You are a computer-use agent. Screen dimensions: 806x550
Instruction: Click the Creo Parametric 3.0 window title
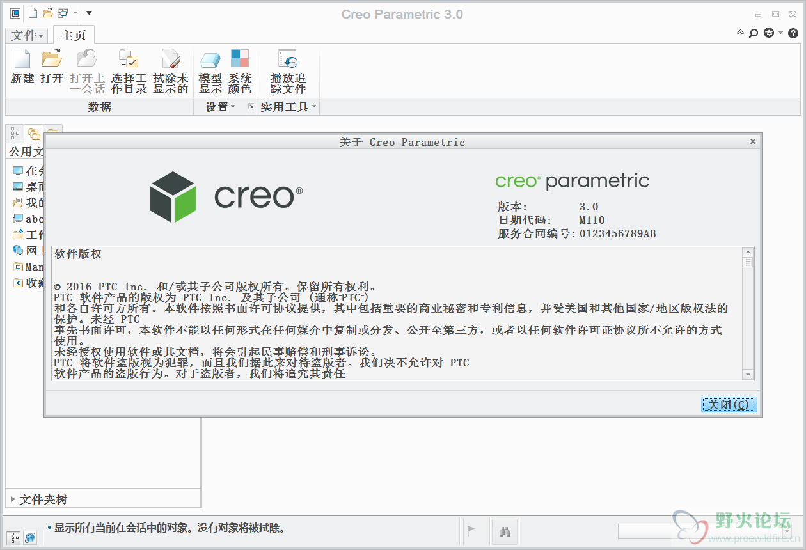[x=402, y=14]
